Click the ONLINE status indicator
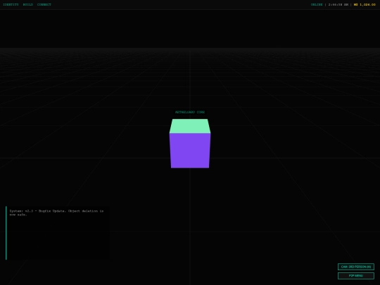 [317, 5]
